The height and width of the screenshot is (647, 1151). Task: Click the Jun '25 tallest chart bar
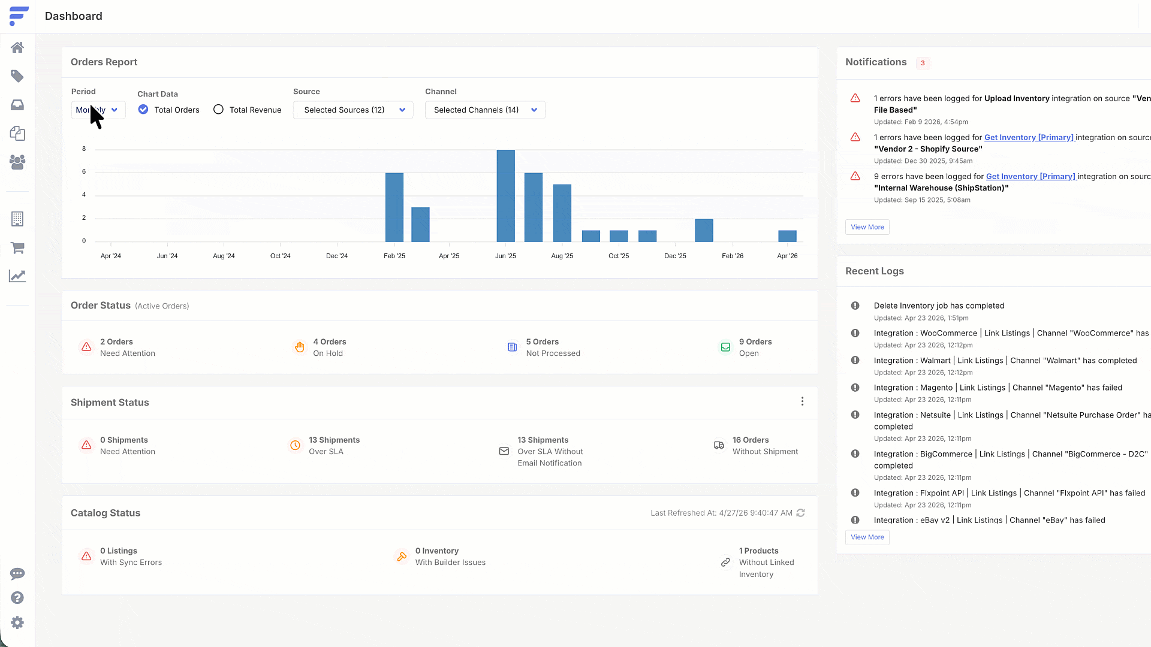pyautogui.click(x=505, y=195)
